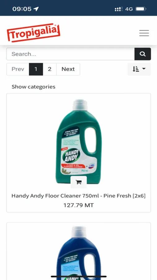Tap the cellular signal strength icon
Viewport: 157px width, 280px height.
click(119, 9)
